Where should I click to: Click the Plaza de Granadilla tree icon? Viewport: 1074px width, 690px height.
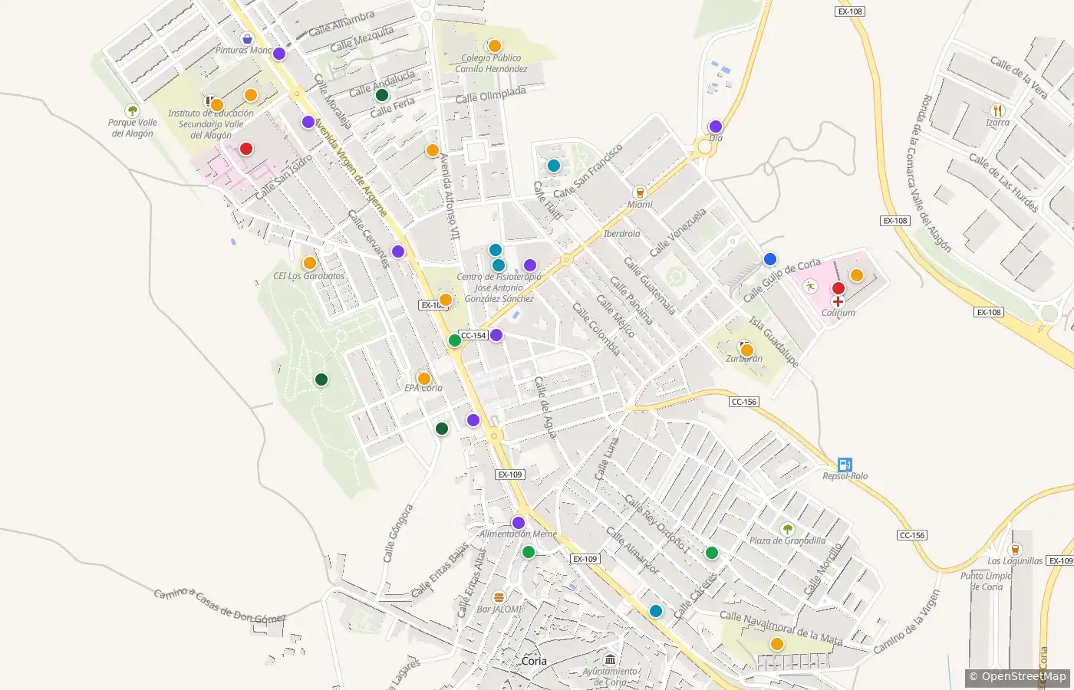pyautogui.click(x=787, y=528)
